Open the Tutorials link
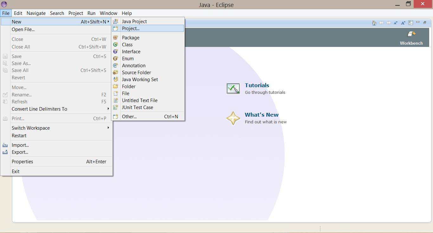433x233 pixels. tap(257, 85)
